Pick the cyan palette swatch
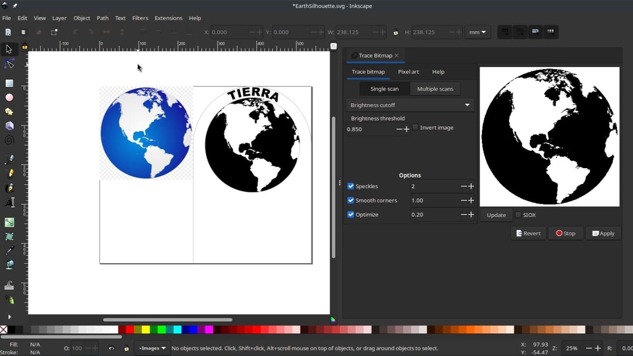 (x=177, y=330)
